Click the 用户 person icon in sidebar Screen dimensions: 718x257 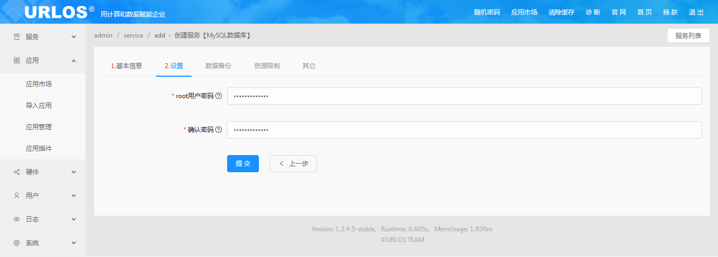(x=17, y=196)
